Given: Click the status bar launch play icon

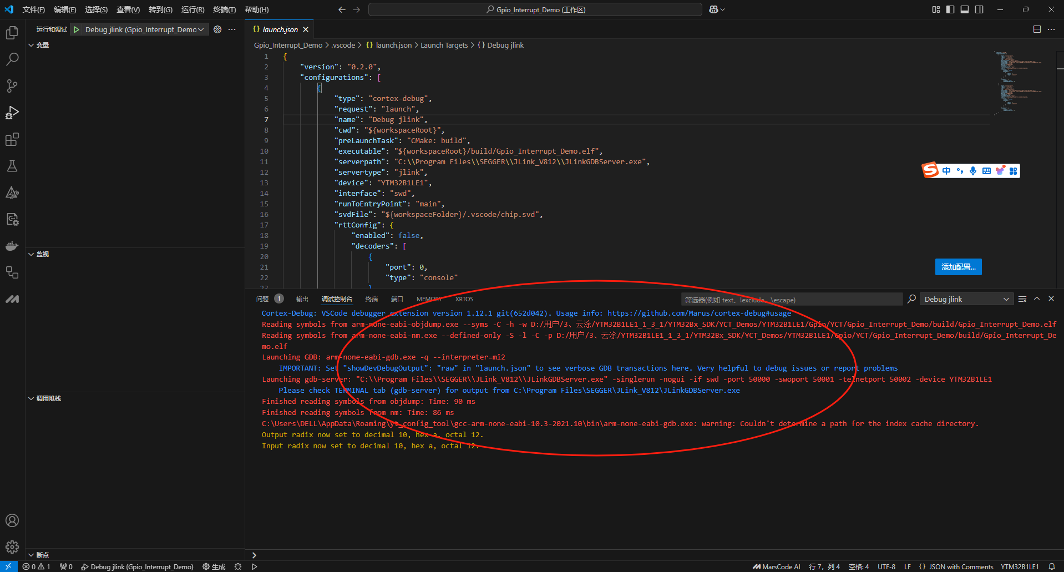Looking at the screenshot, I should coord(254,566).
